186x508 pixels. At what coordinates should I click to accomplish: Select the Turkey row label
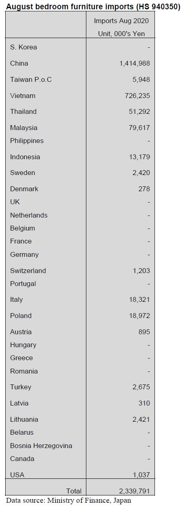point(21,387)
